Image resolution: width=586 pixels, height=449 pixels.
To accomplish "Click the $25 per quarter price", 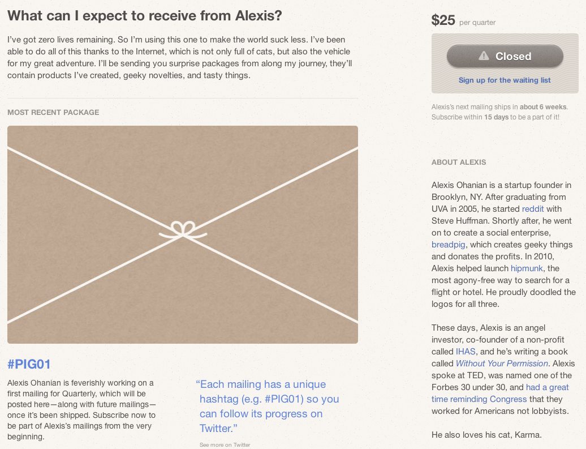I will pyautogui.click(x=463, y=21).
